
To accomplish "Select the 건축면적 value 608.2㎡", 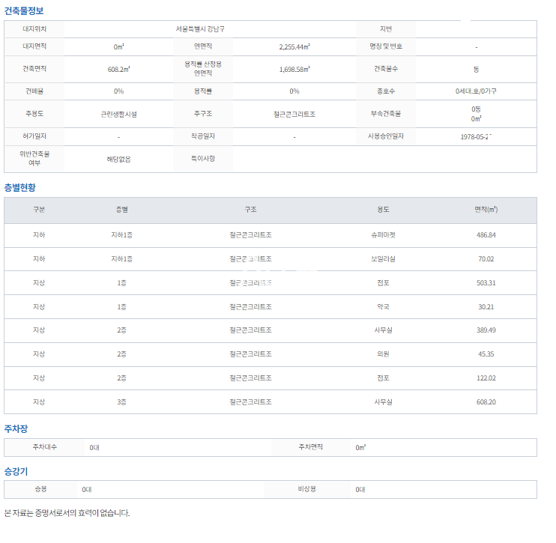I will pyautogui.click(x=118, y=69).
